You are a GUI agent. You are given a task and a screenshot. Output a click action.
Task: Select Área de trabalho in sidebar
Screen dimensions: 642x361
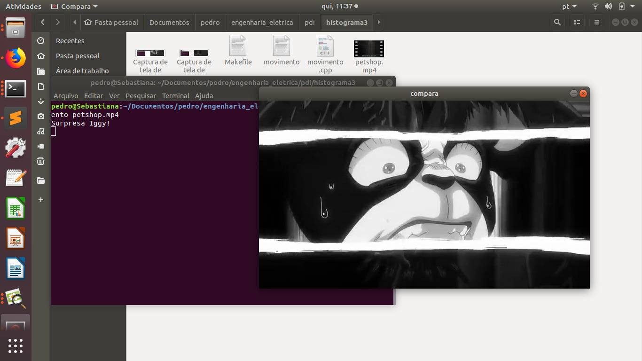82,71
